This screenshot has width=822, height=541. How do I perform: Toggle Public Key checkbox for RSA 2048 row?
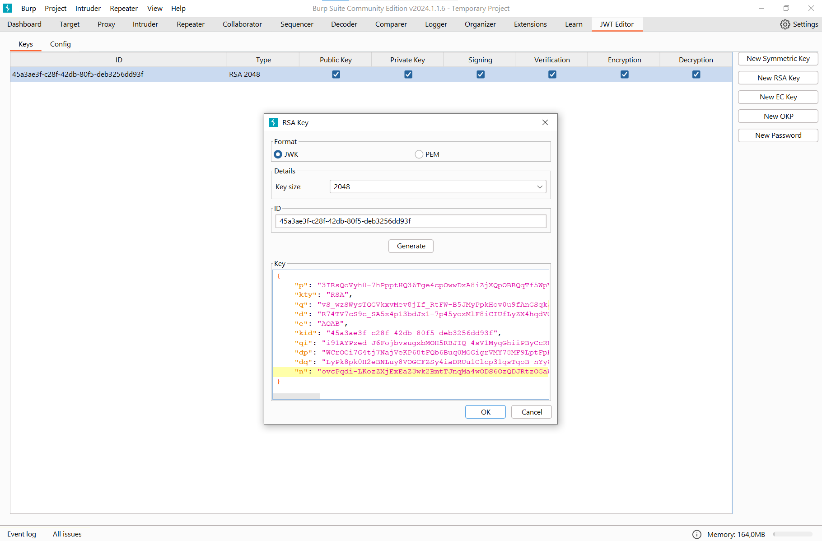(336, 75)
